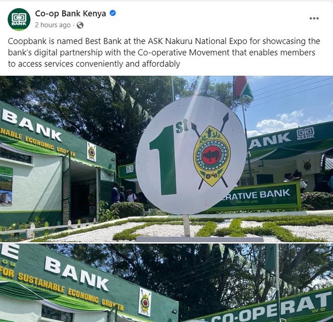333x322 pixels.
Task: Click the Kenyan flag in the top photo
Action: [x=242, y=87]
